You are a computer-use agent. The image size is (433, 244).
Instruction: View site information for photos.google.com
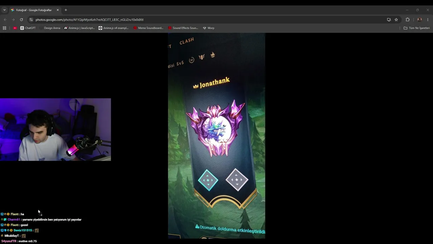coord(31,20)
